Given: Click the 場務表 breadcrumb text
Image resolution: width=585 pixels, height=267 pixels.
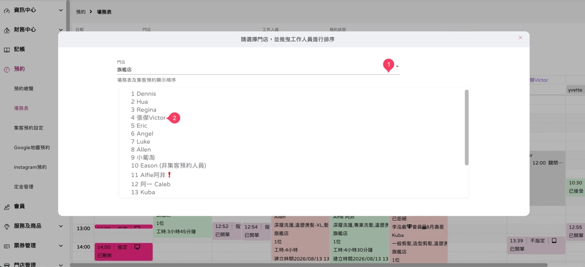Looking at the screenshot, I should 104,12.
